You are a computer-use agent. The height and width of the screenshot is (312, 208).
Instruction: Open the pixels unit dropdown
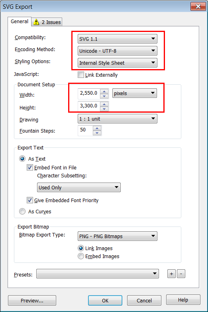135,93
